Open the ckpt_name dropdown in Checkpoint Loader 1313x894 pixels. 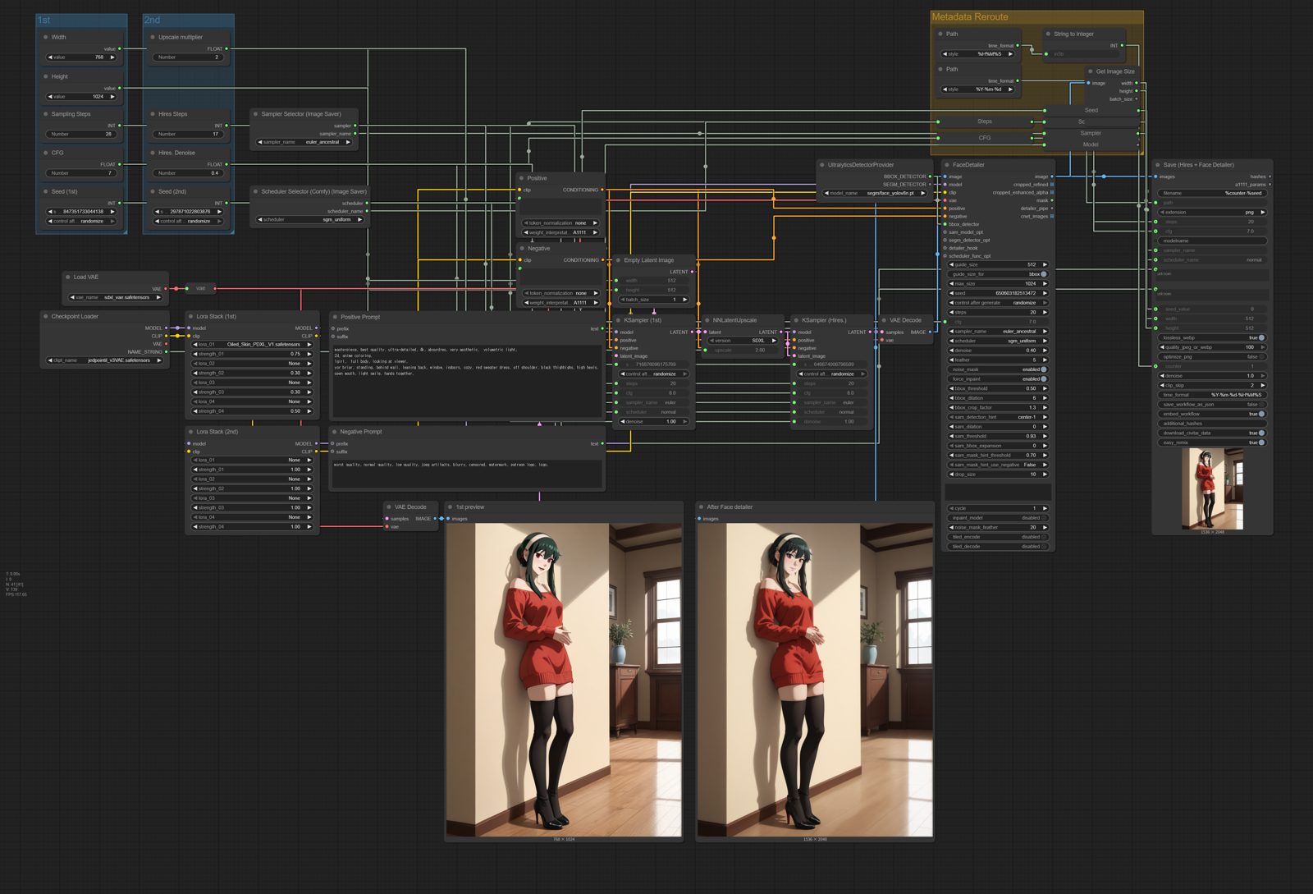[x=104, y=360]
